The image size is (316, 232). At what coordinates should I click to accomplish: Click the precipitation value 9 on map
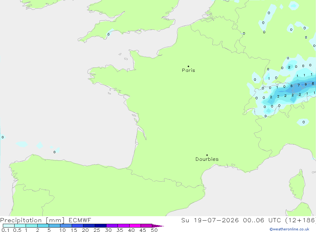(306, 85)
